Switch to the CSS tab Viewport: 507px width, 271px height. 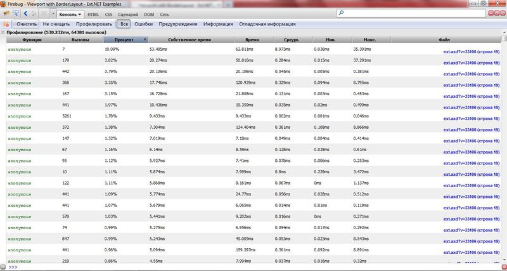pyautogui.click(x=108, y=15)
